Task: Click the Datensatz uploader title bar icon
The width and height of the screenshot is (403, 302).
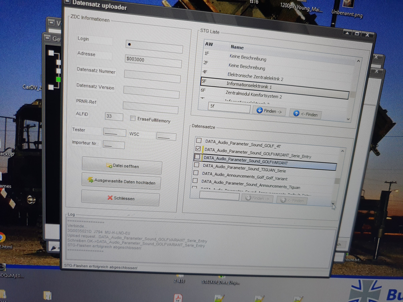Action: 67,2
